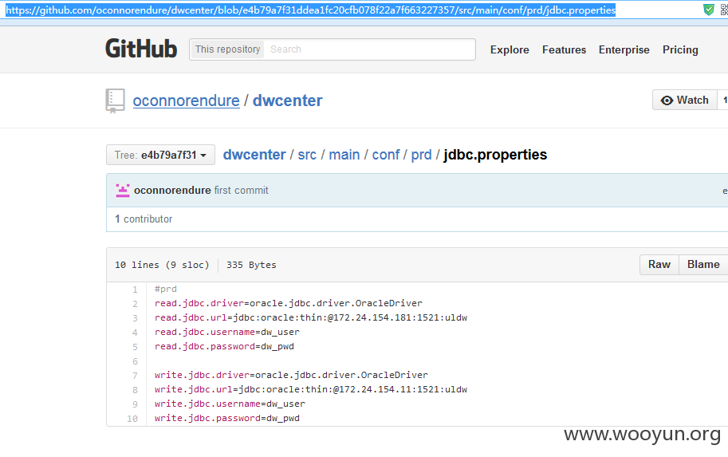Click the Watch button
This screenshot has height=457, width=728.
point(685,100)
